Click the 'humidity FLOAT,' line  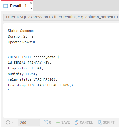coord(23,74)
